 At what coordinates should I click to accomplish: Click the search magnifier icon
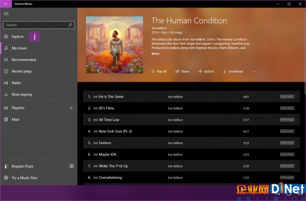[x=70, y=25]
